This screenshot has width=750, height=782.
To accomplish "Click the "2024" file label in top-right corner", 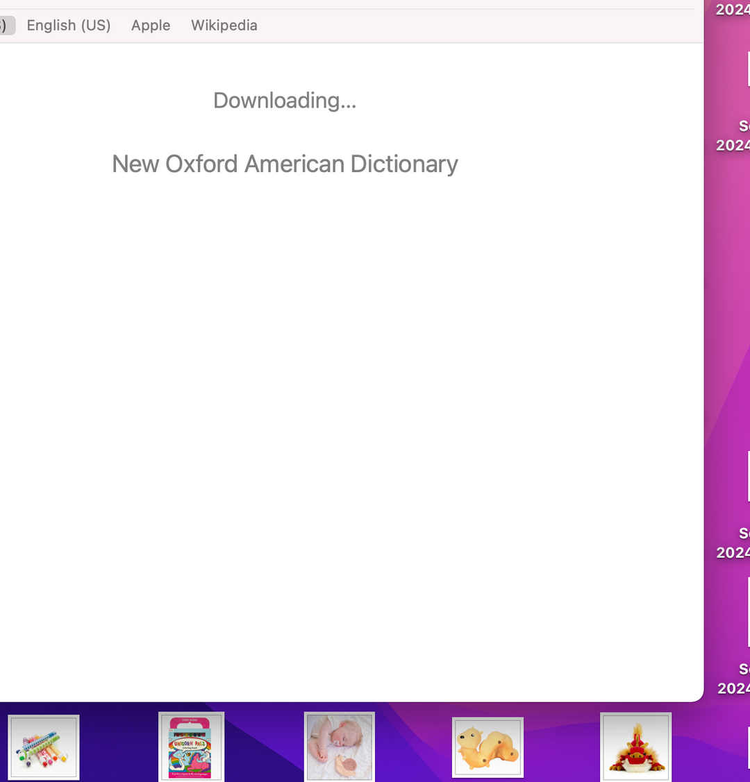I will coord(733,10).
